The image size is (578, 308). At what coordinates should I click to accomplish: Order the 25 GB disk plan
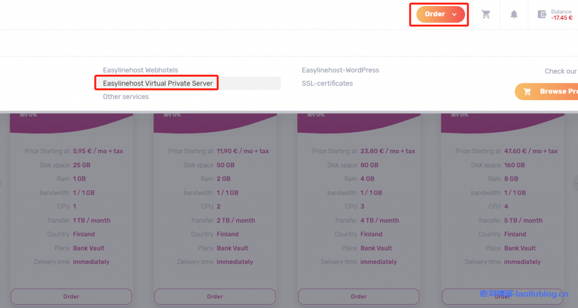point(71,297)
